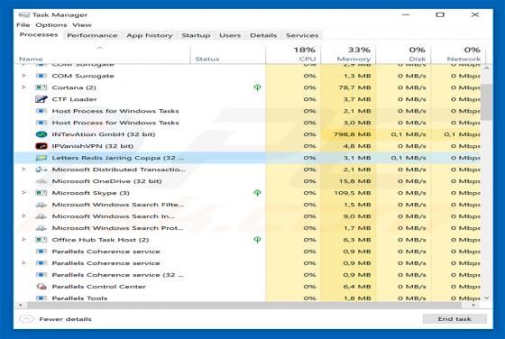Viewport: 505px width, 339px height.
Task: Click the IPVanishVPN app icon
Action: pyautogui.click(x=41, y=146)
